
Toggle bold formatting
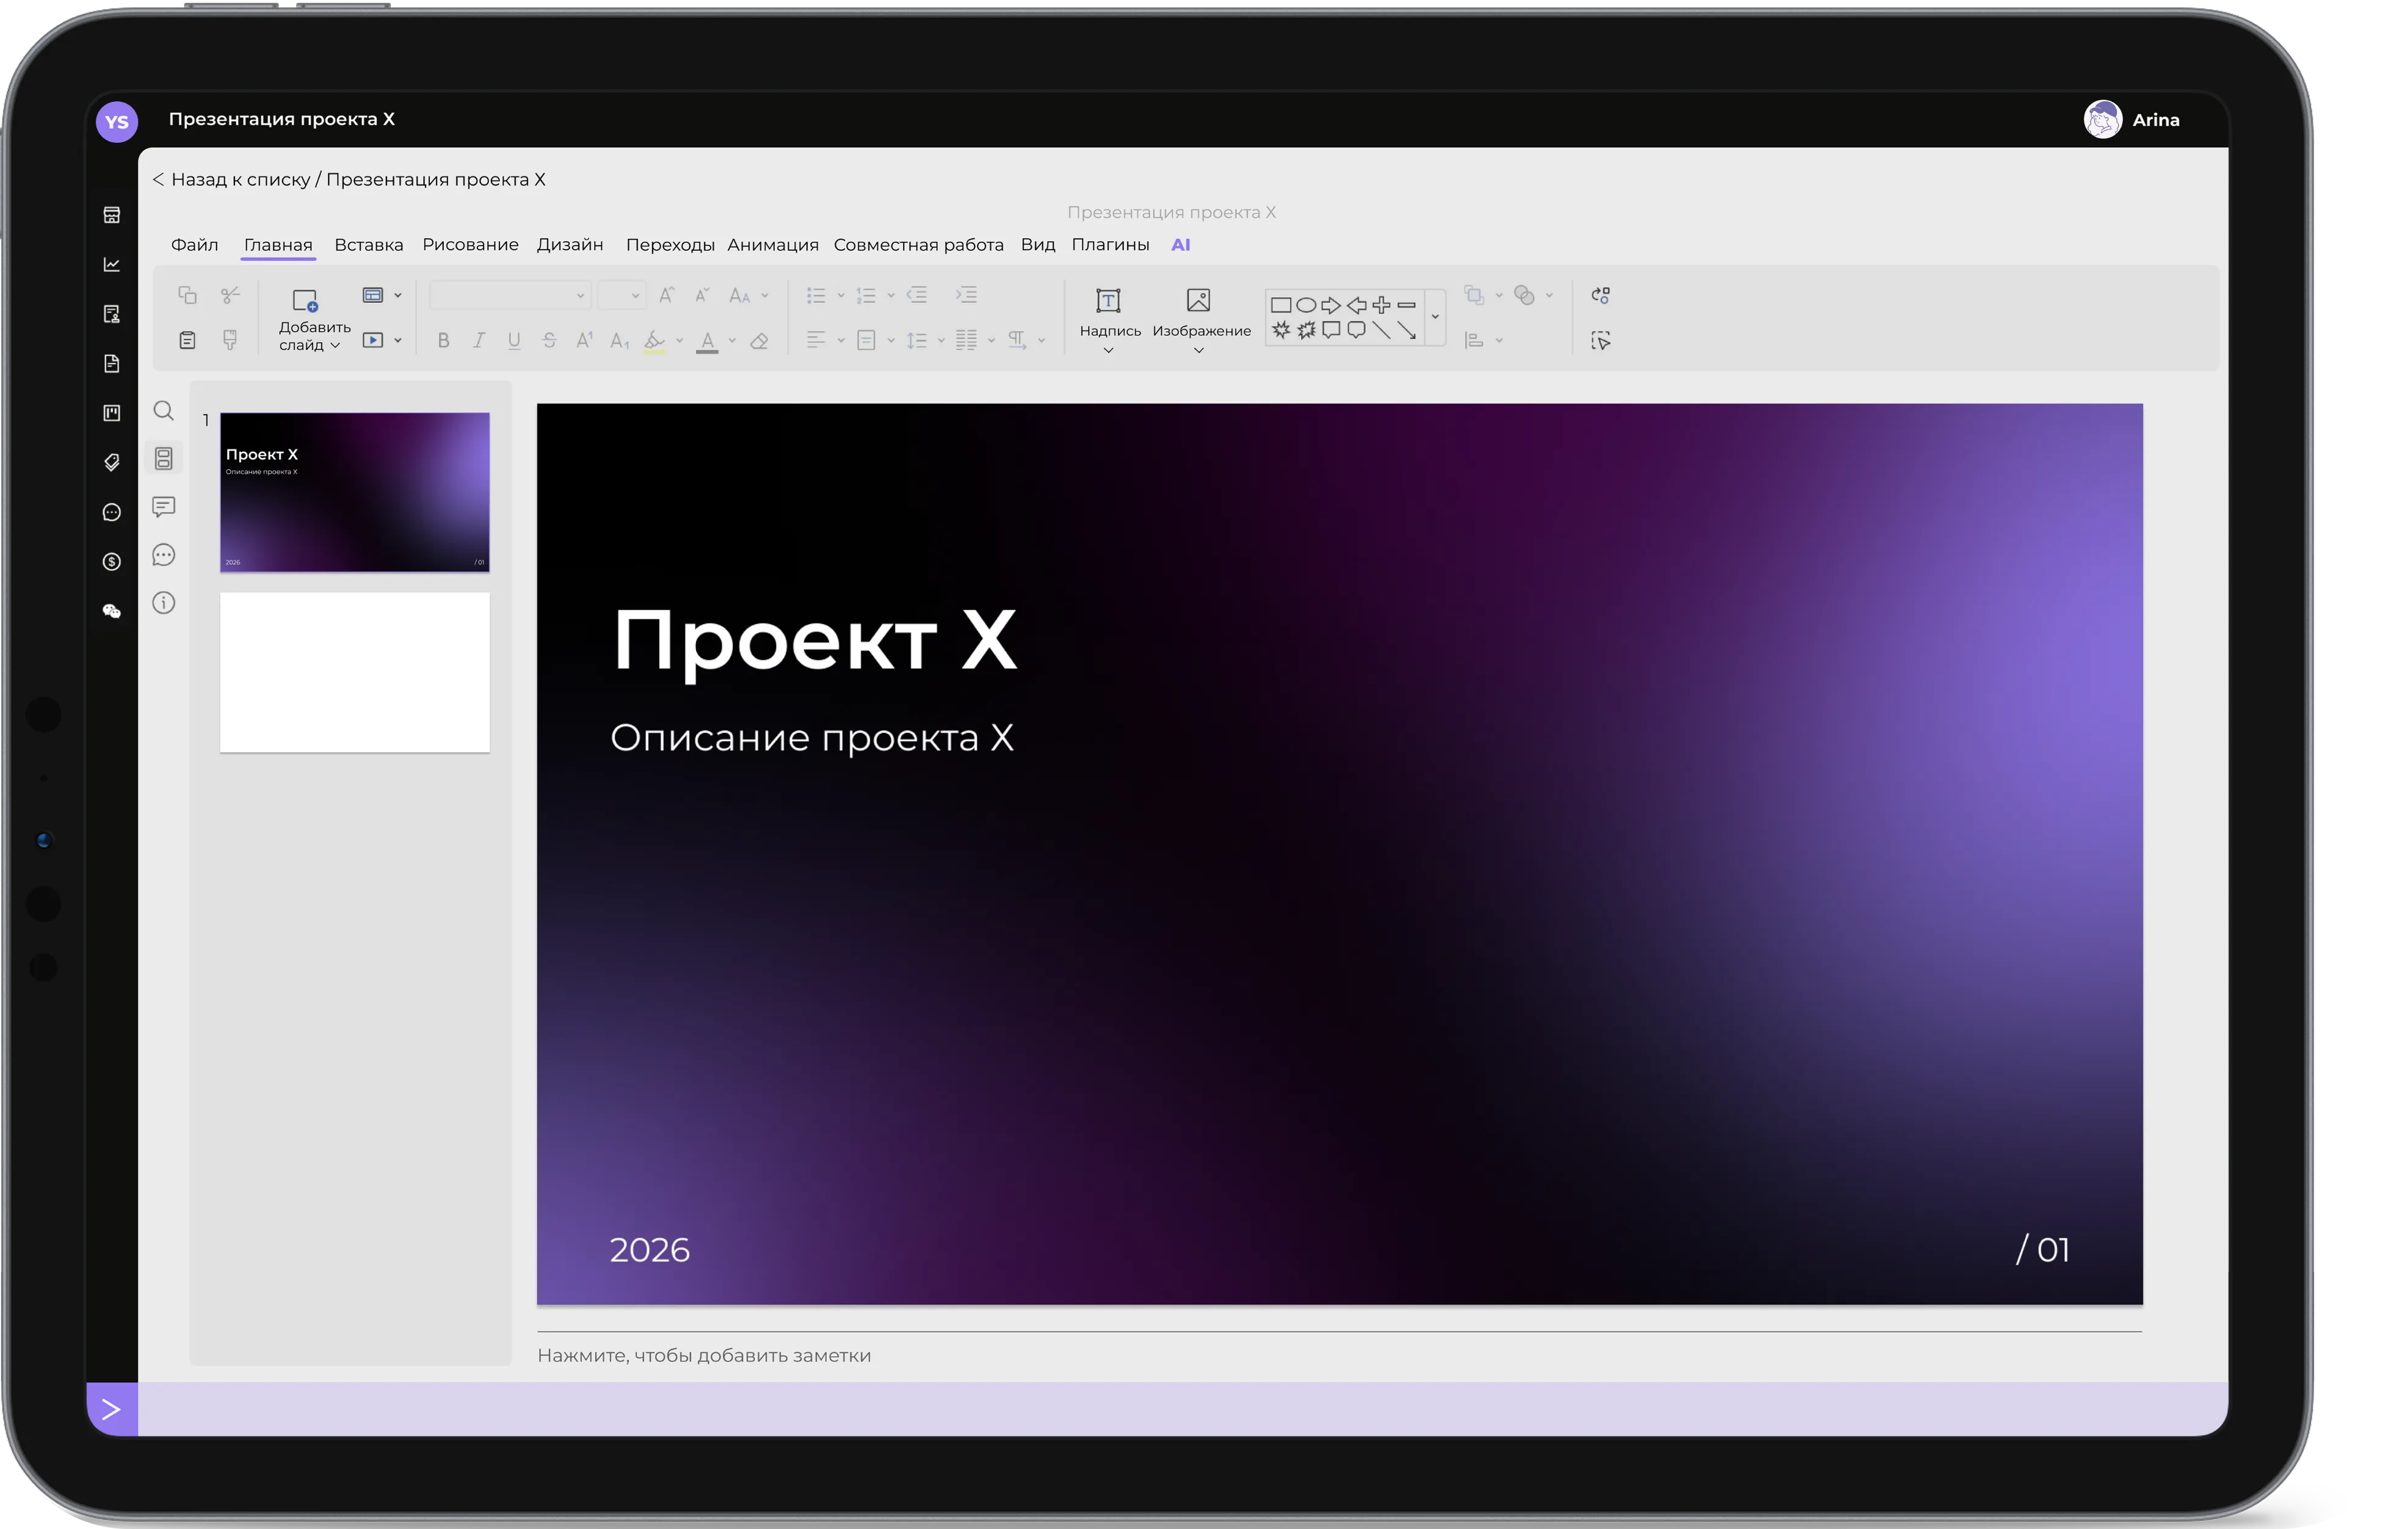tap(444, 341)
